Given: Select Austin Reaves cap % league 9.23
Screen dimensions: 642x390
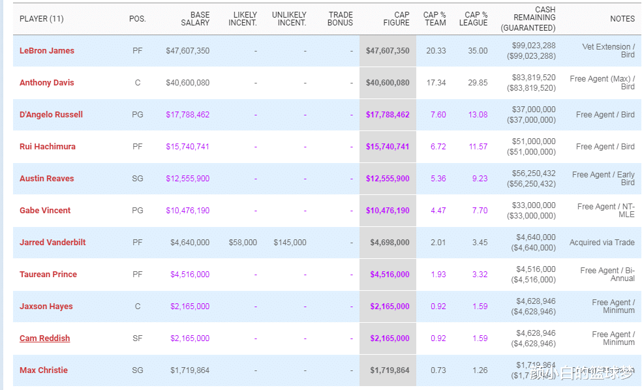Looking at the screenshot, I should pos(480,179).
